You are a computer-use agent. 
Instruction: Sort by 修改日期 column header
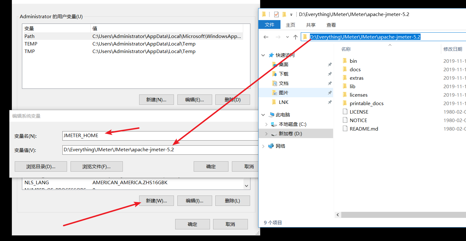[453, 49]
